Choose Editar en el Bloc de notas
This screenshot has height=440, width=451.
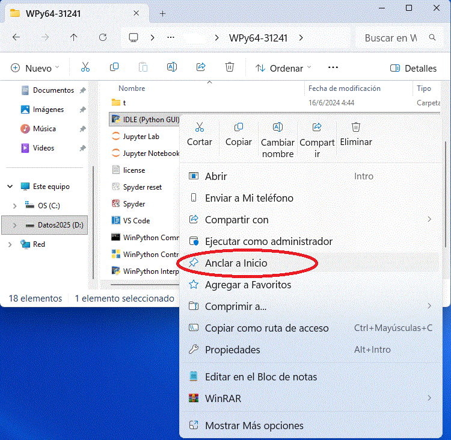point(310,377)
